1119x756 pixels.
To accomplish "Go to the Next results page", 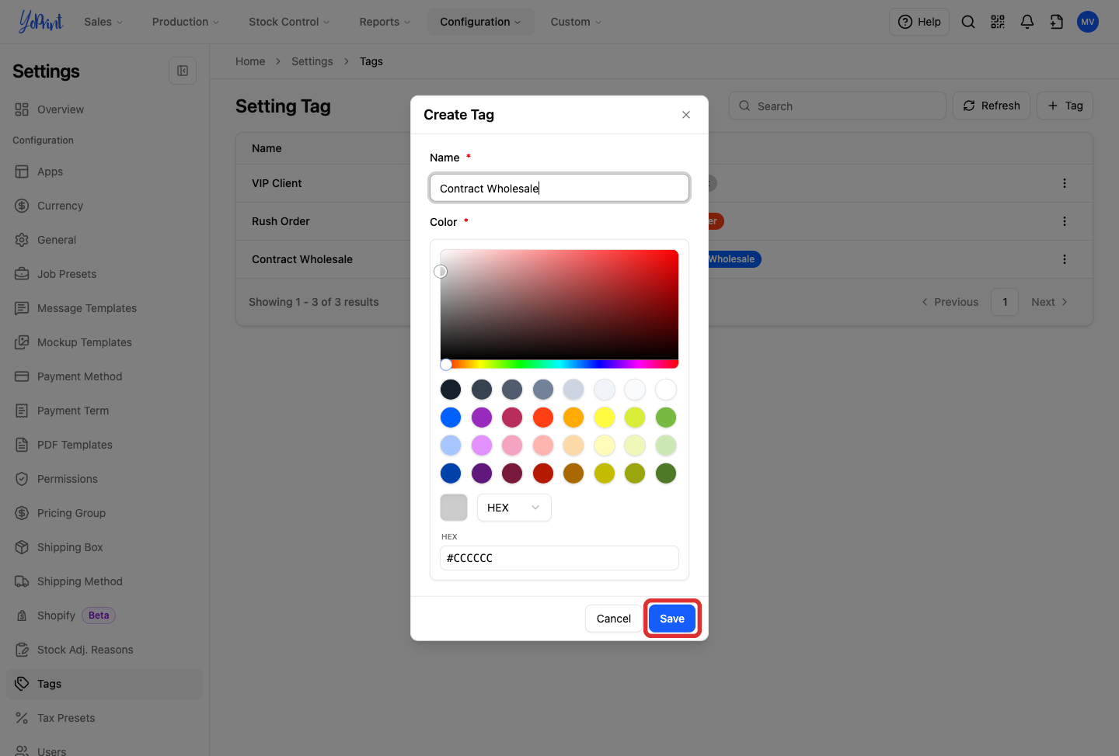I will 1050,302.
